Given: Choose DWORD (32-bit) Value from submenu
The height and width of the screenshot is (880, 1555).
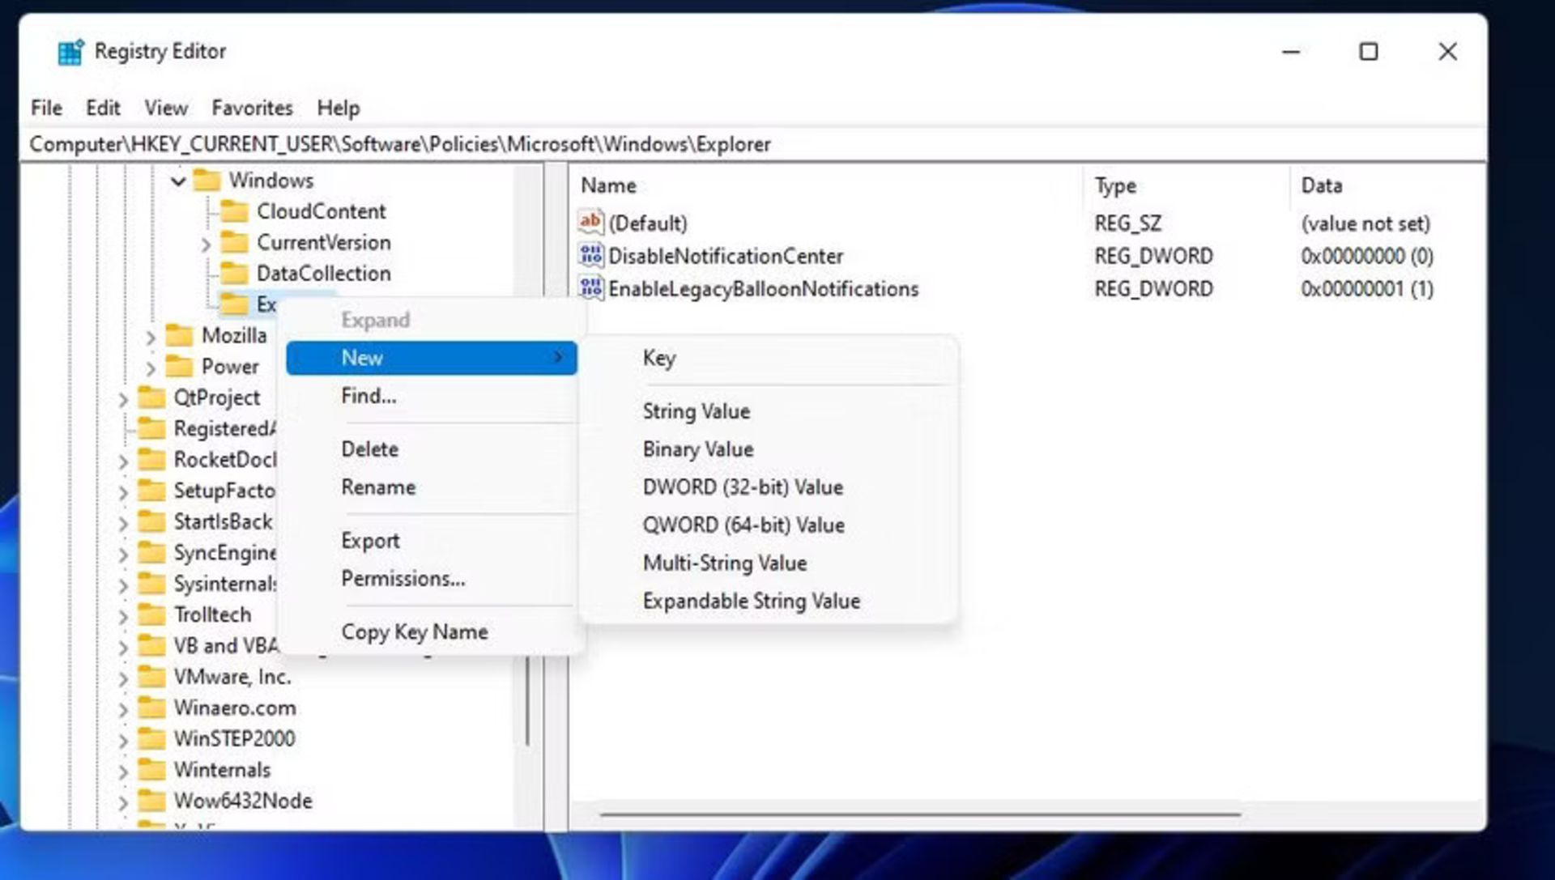Looking at the screenshot, I should point(743,487).
